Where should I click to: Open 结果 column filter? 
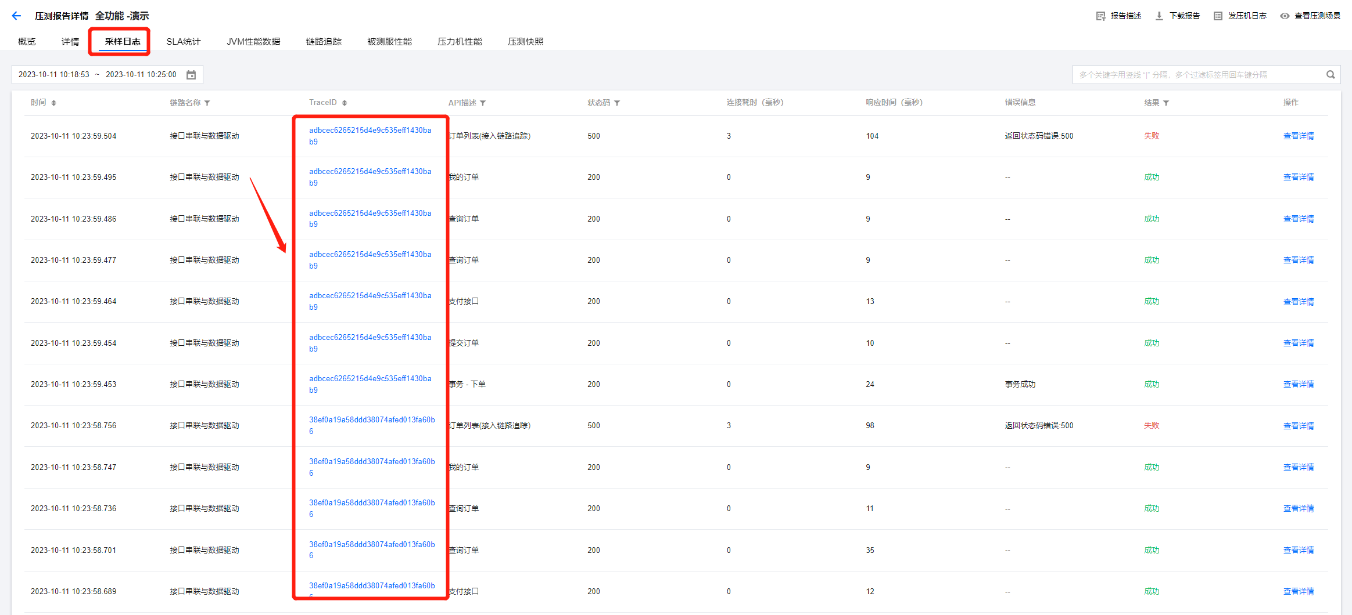(1166, 103)
